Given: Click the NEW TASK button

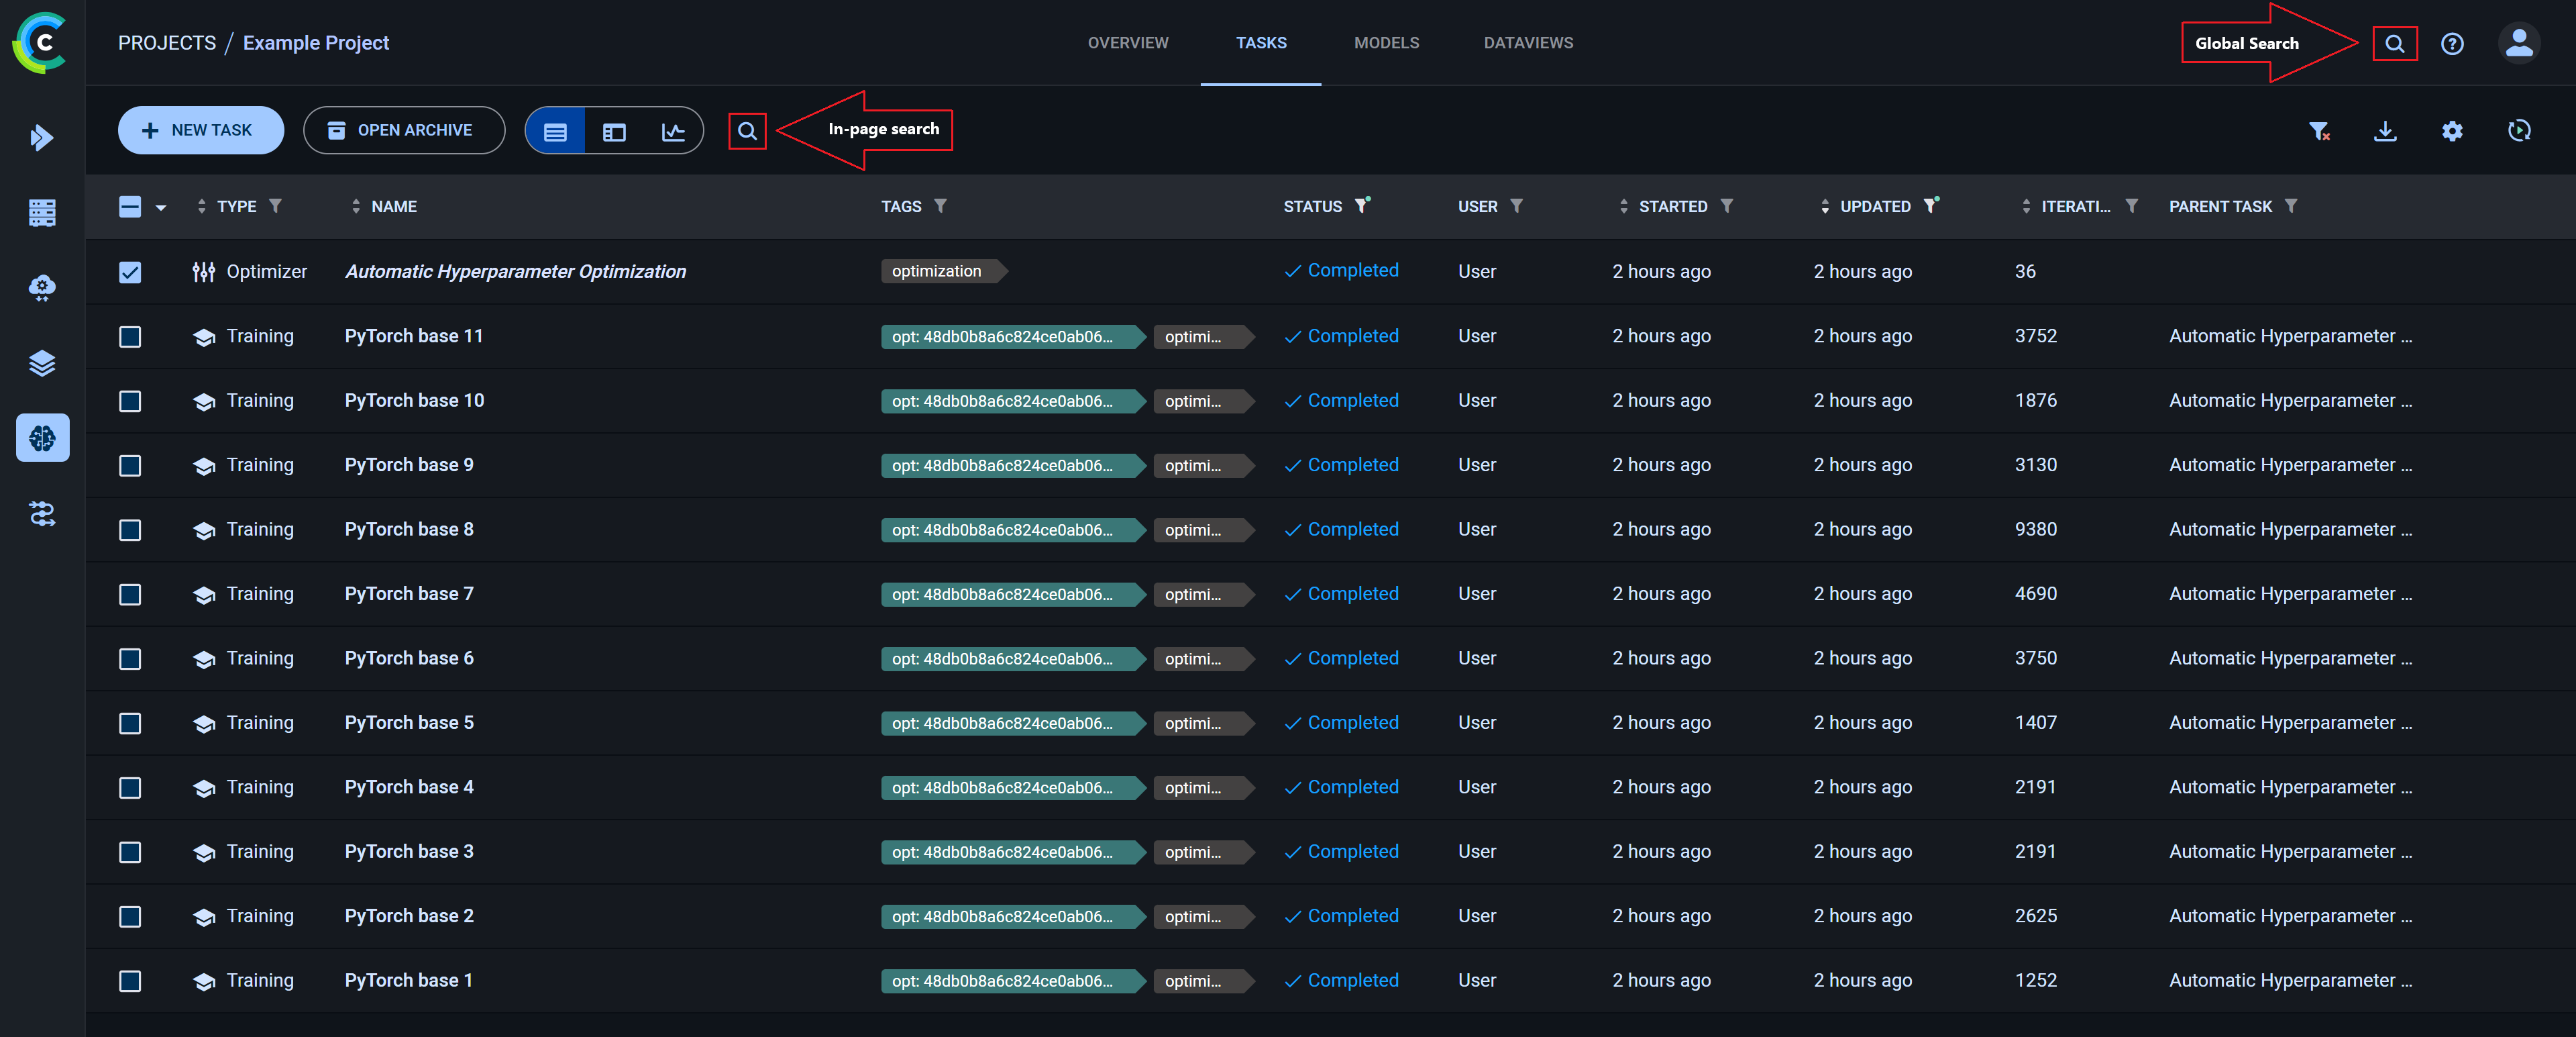Looking at the screenshot, I should 200,130.
